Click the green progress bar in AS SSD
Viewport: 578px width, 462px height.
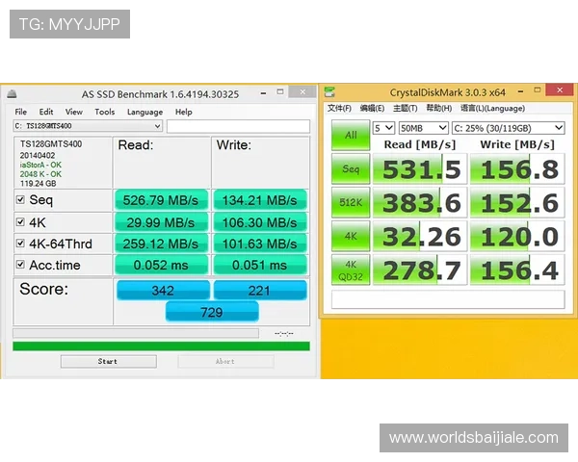point(161,346)
